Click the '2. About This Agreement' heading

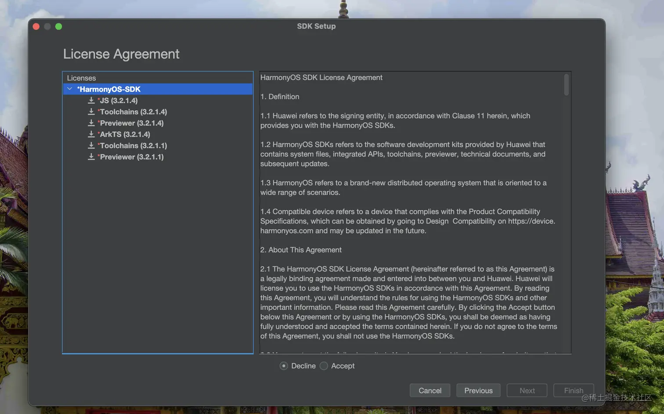tap(301, 250)
